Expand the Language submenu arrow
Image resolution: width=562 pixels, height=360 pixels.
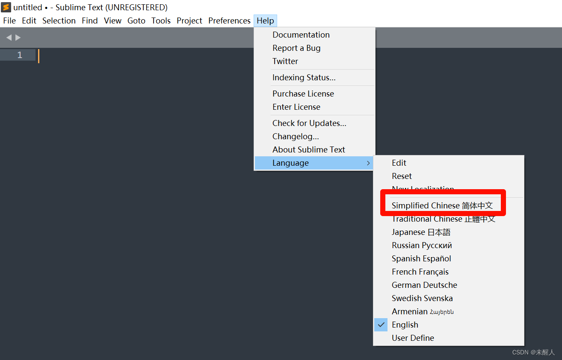point(368,163)
